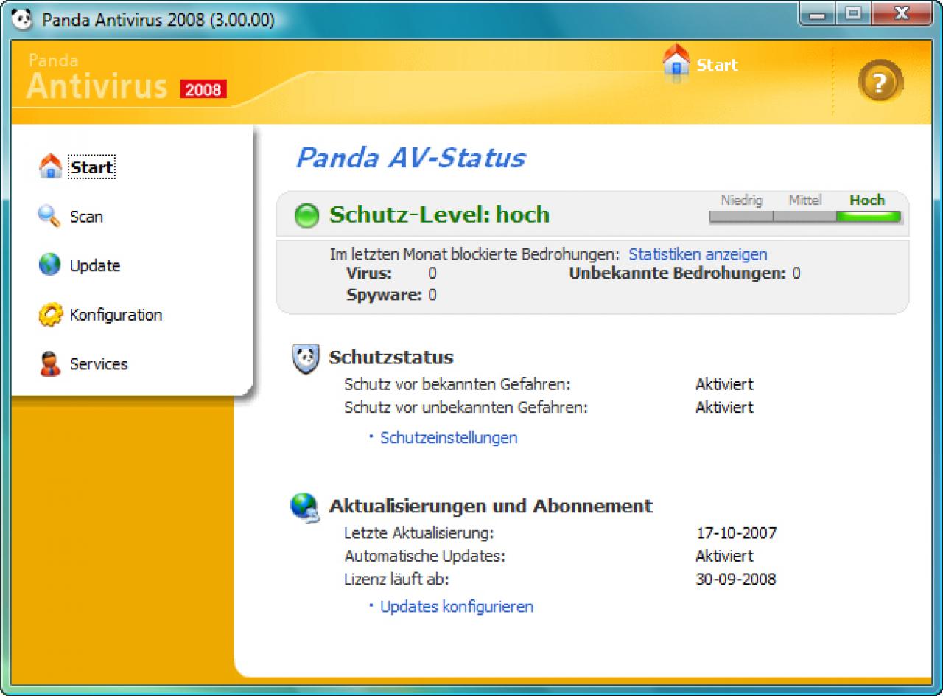The image size is (943, 696).
Task: Click the red 2008 badge in logo
Action: click(203, 89)
